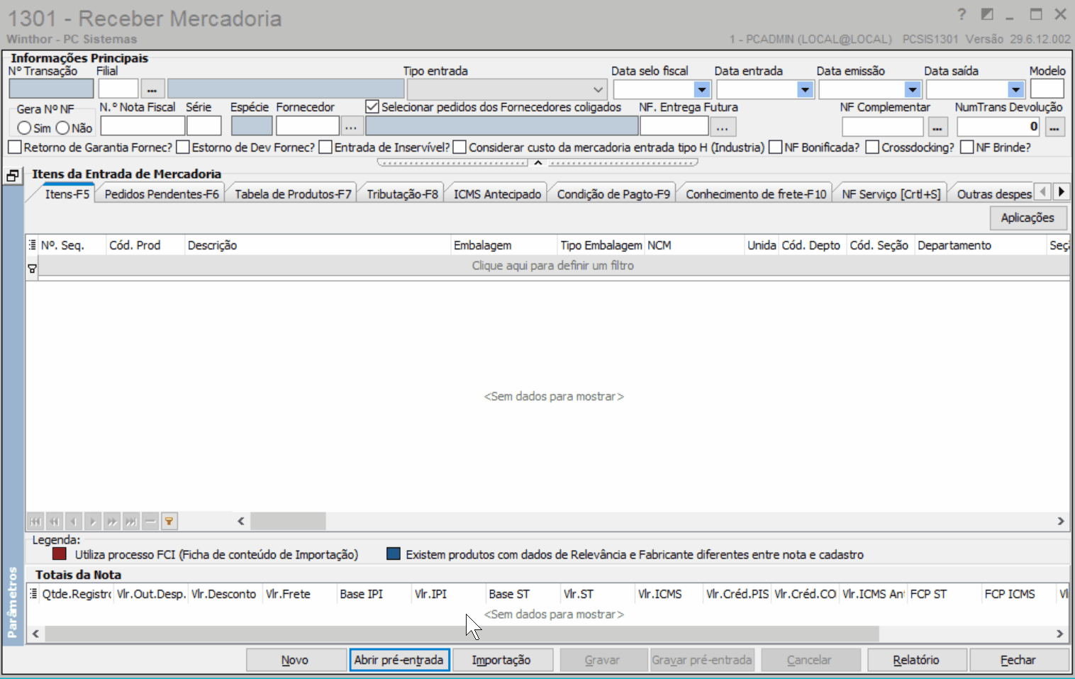Go to first record in navigator

click(x=35, y=522)
